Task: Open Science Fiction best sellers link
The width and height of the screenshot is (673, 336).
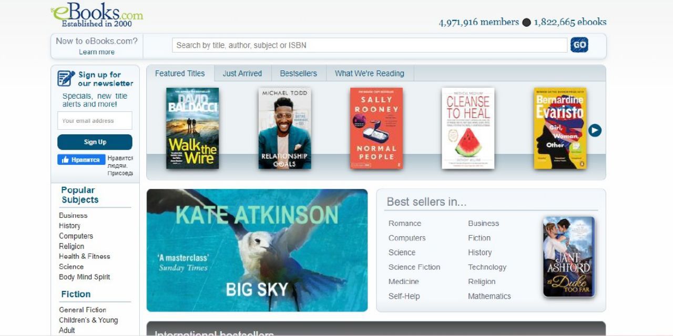Action: tap(414, 267)
